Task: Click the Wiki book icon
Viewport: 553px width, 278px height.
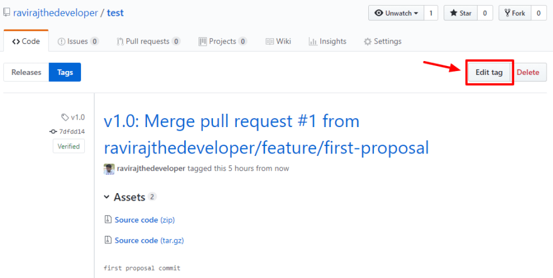Action: pyautogui.click(x=270, y=42)
